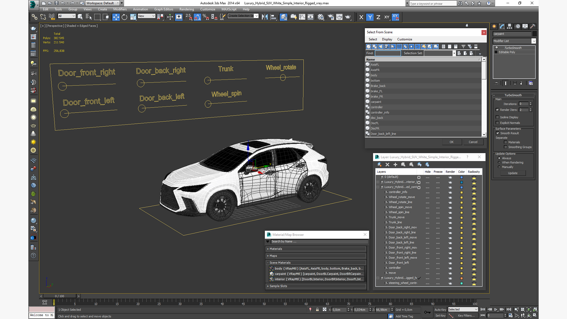Click Delete layer X icon in Layer dialog
The height and width of the screenshot is (319, 567).
(387, 165)
